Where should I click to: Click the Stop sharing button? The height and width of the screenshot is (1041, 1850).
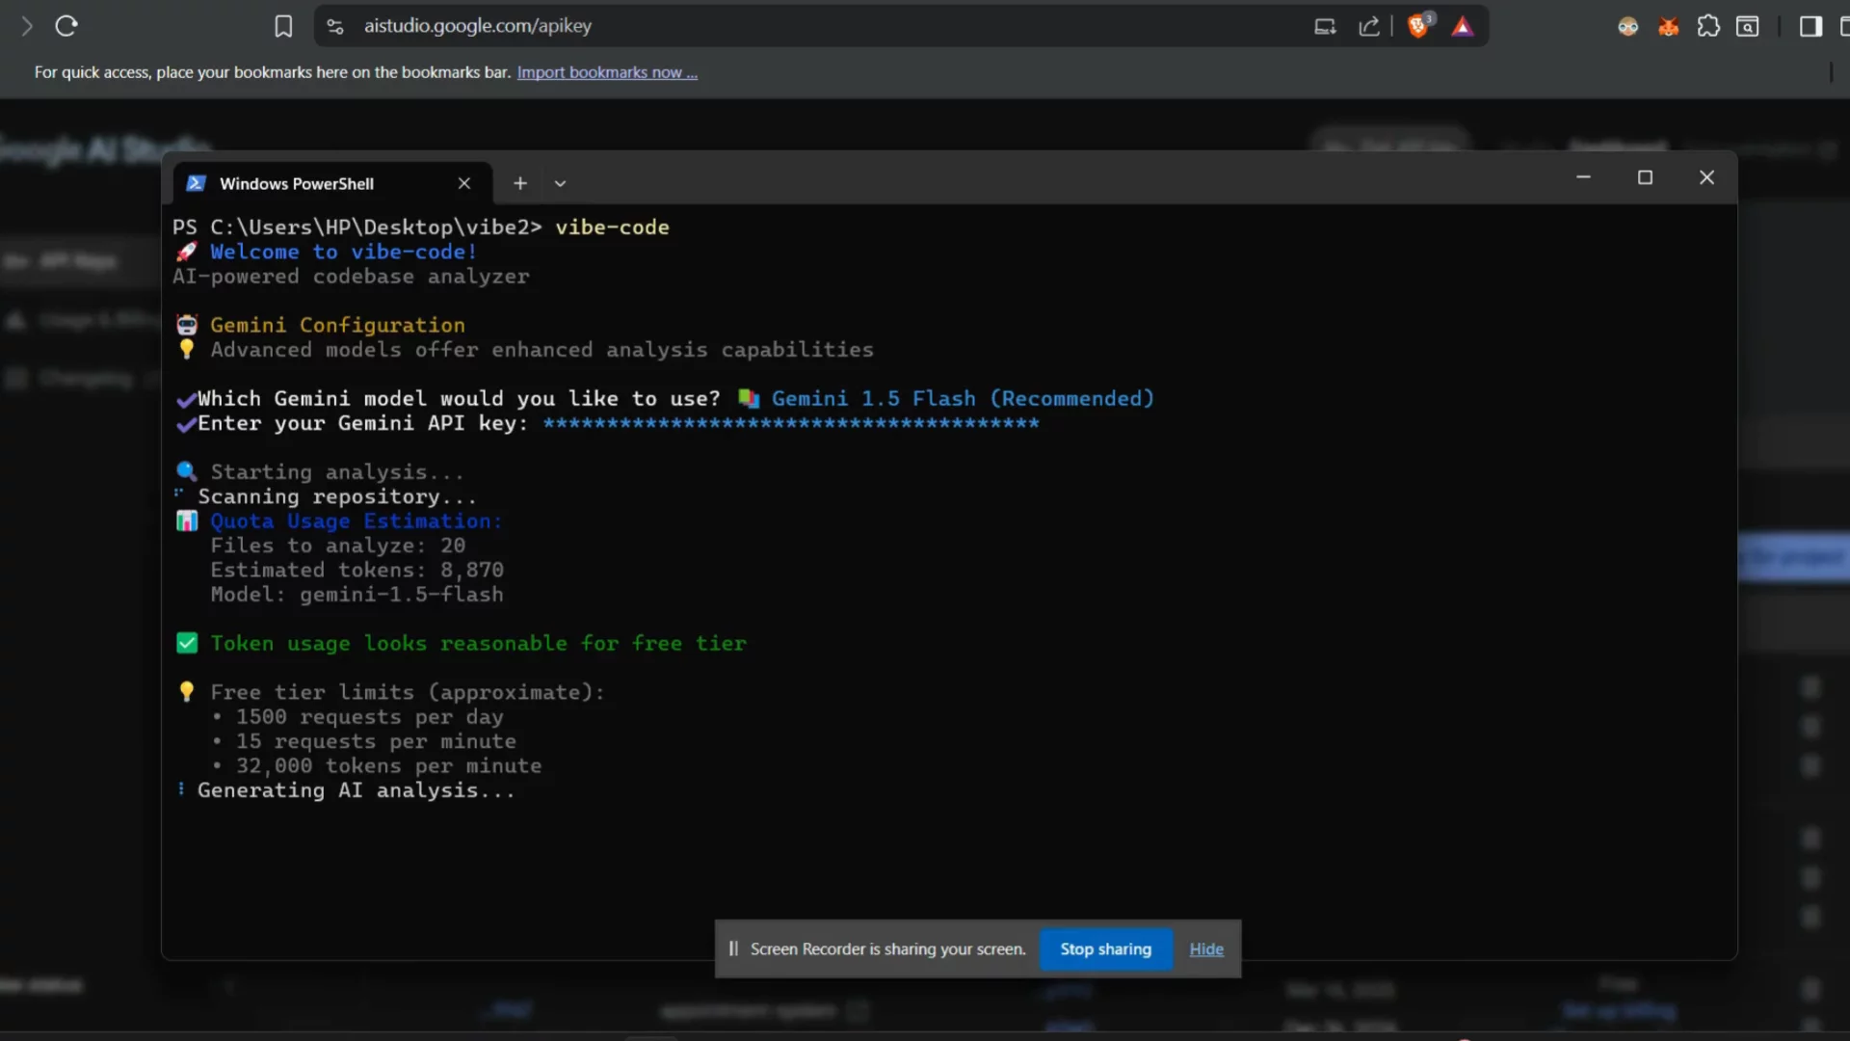(1106, 949)
